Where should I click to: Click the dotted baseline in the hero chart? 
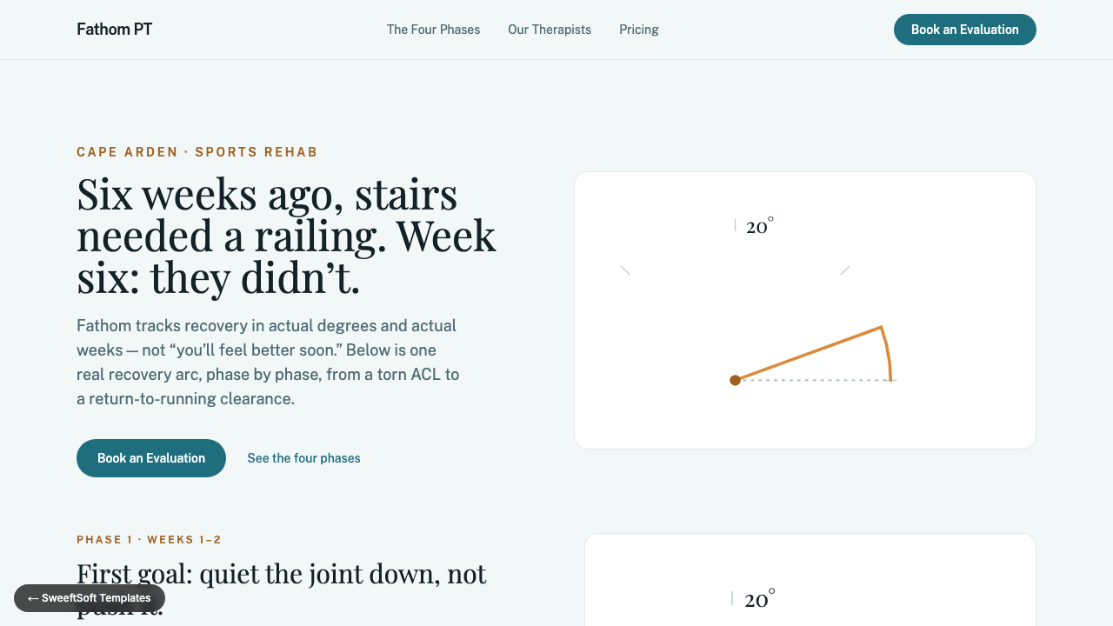pos(816,380)
